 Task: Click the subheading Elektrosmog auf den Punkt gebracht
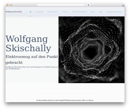tap(32, 60)
